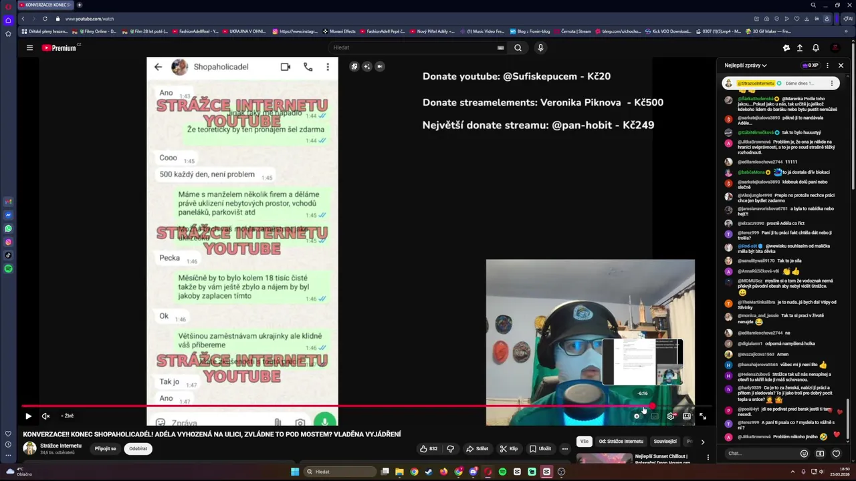The height and width of the screenshot is (481, 856).
Task: Open UKRAJINA V OHNI bookmark
Action: point(244,31)
